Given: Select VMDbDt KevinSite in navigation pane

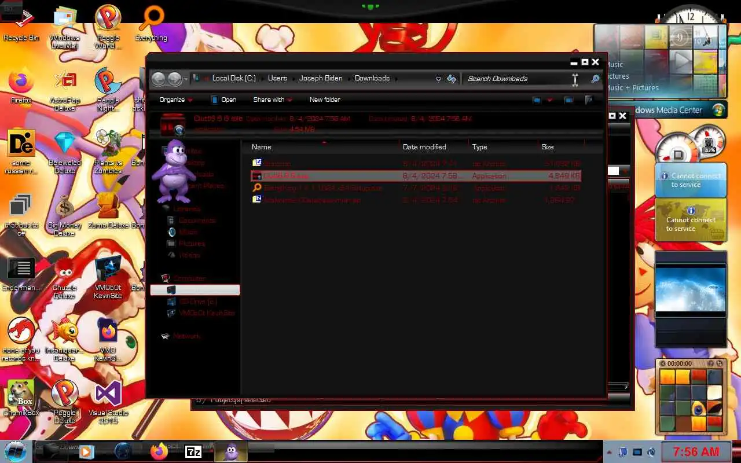Looking at the screenshot, I should pos(201,313).
